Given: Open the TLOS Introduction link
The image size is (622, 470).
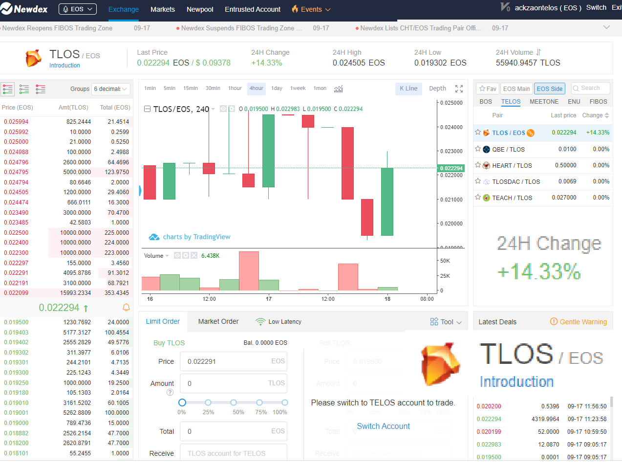Looking at the screenshot, I should click(64, 66).
